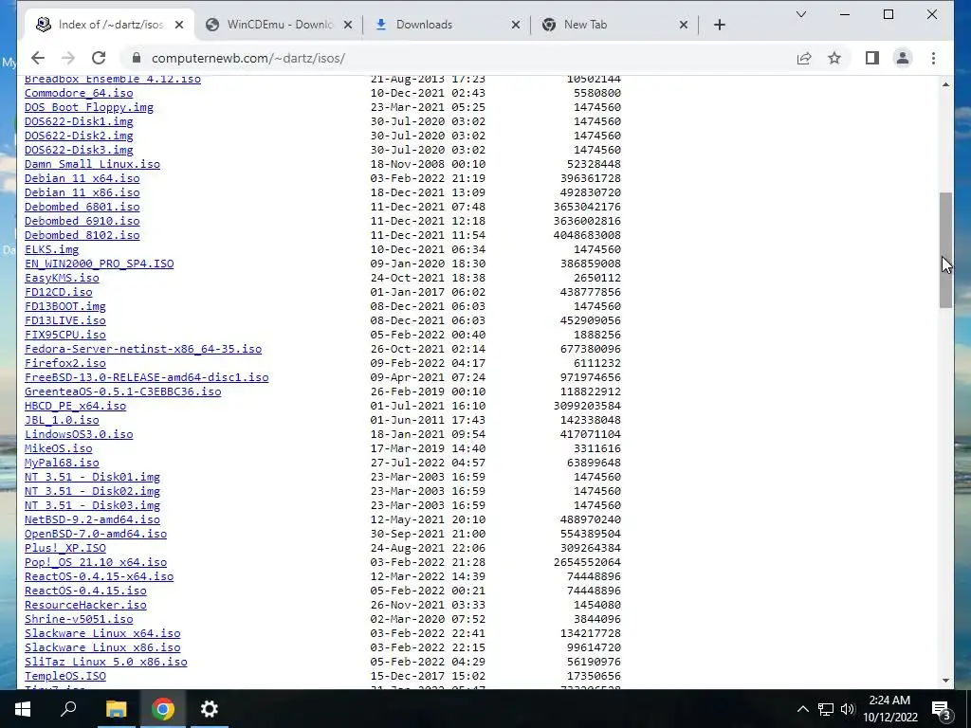The image size is (971, 728).
Task: Open Fedora-Server-netinst-x86_64-35.iso link
Action: click(x=143, y=349)
